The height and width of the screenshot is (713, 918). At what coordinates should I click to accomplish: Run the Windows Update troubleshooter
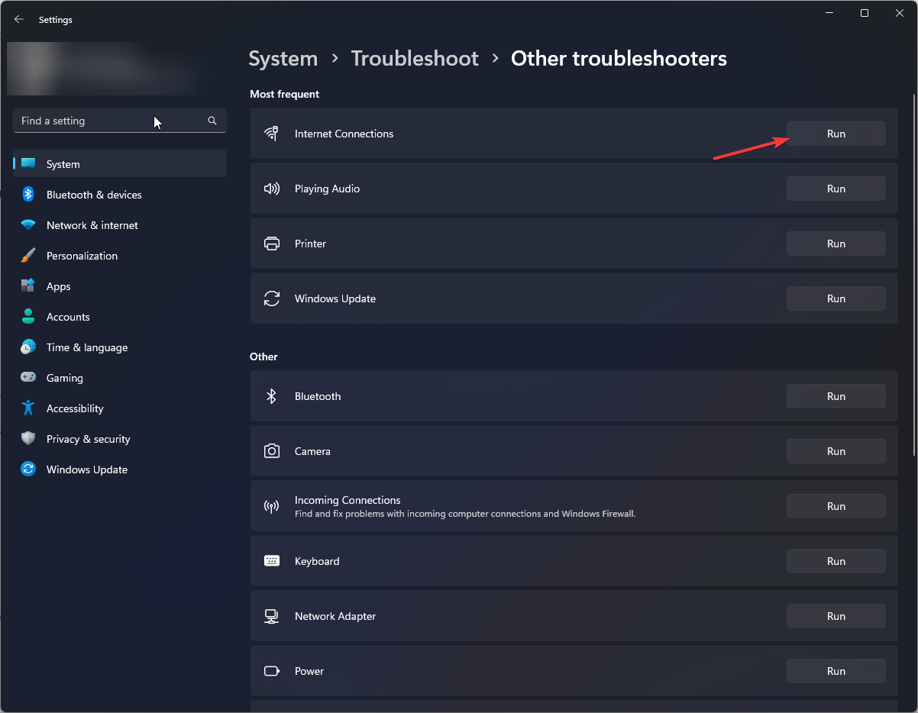[x=836, y=298]
